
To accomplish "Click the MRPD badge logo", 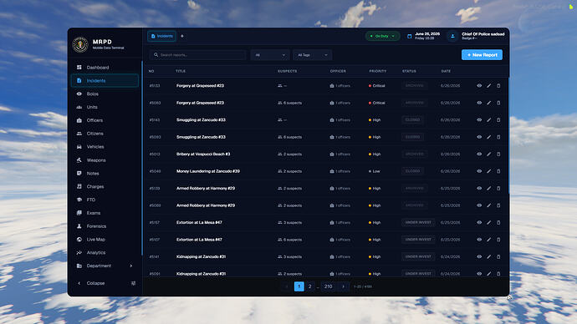I will point(80,44).
